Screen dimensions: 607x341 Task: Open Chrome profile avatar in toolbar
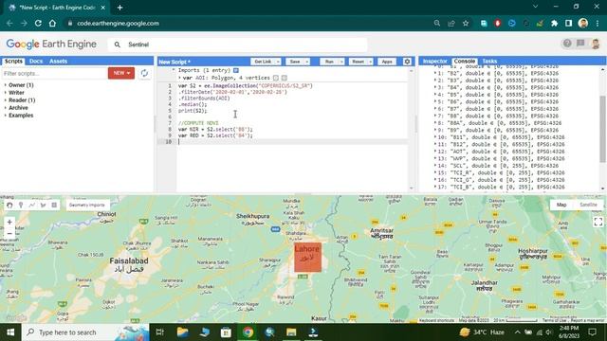point(583,23)
